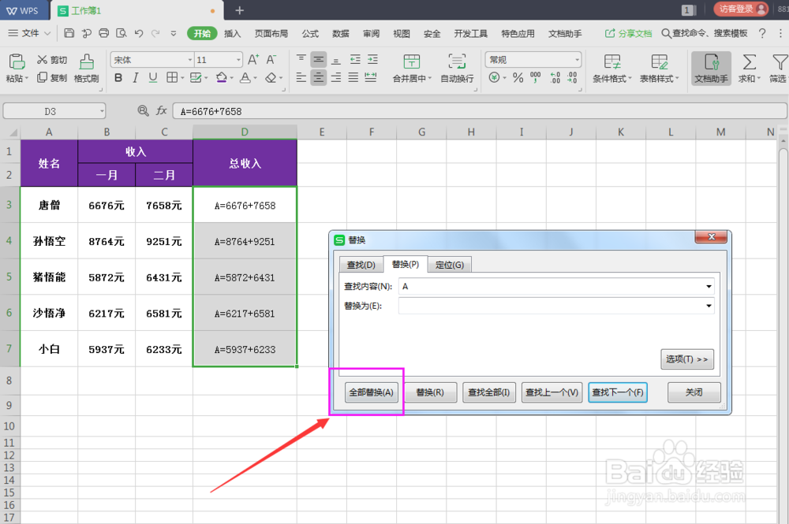Toggle Bold formatting

click(x=118, y=77)
